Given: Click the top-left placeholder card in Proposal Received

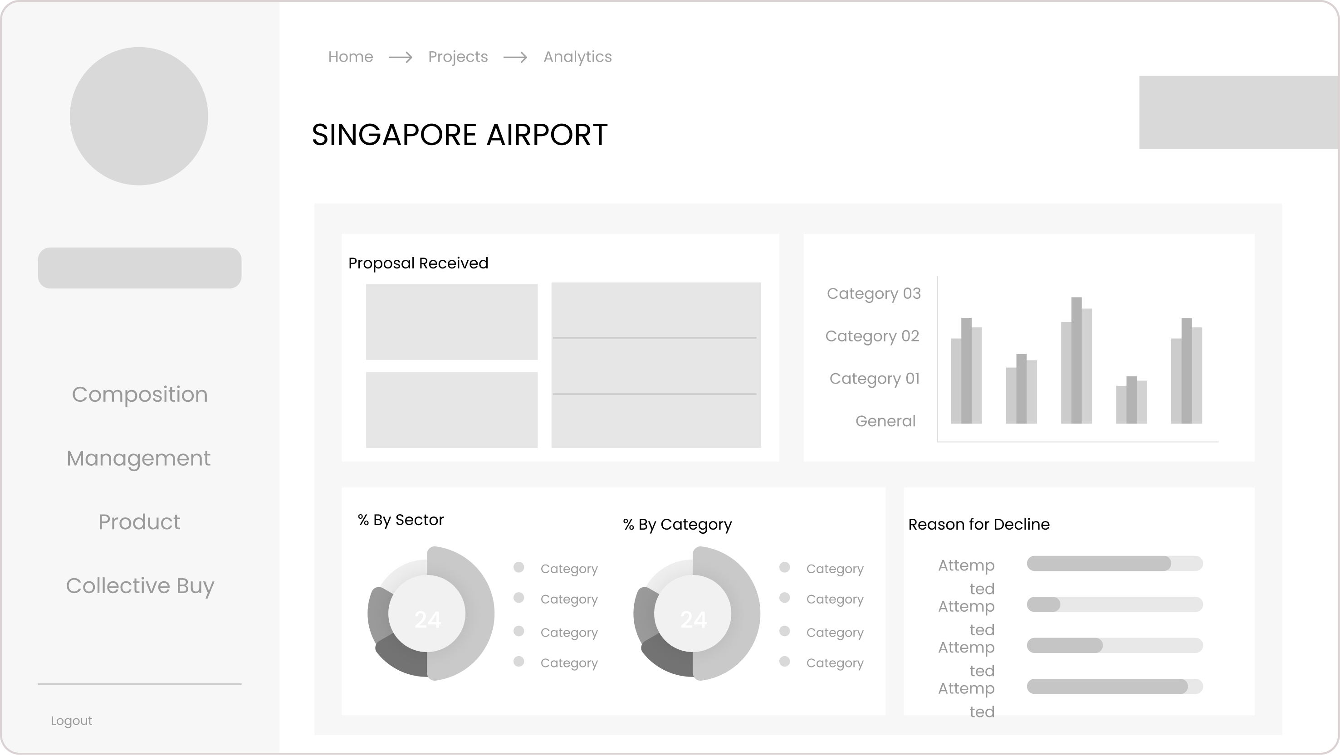Looking at the screenshot, I should [451, 322].
